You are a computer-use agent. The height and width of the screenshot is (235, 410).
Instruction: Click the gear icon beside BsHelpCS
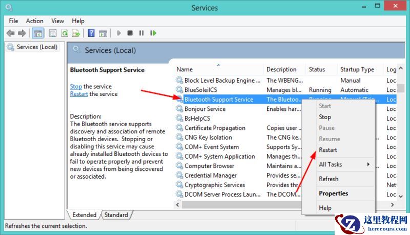pyautogui.click(x=179, y=119)
